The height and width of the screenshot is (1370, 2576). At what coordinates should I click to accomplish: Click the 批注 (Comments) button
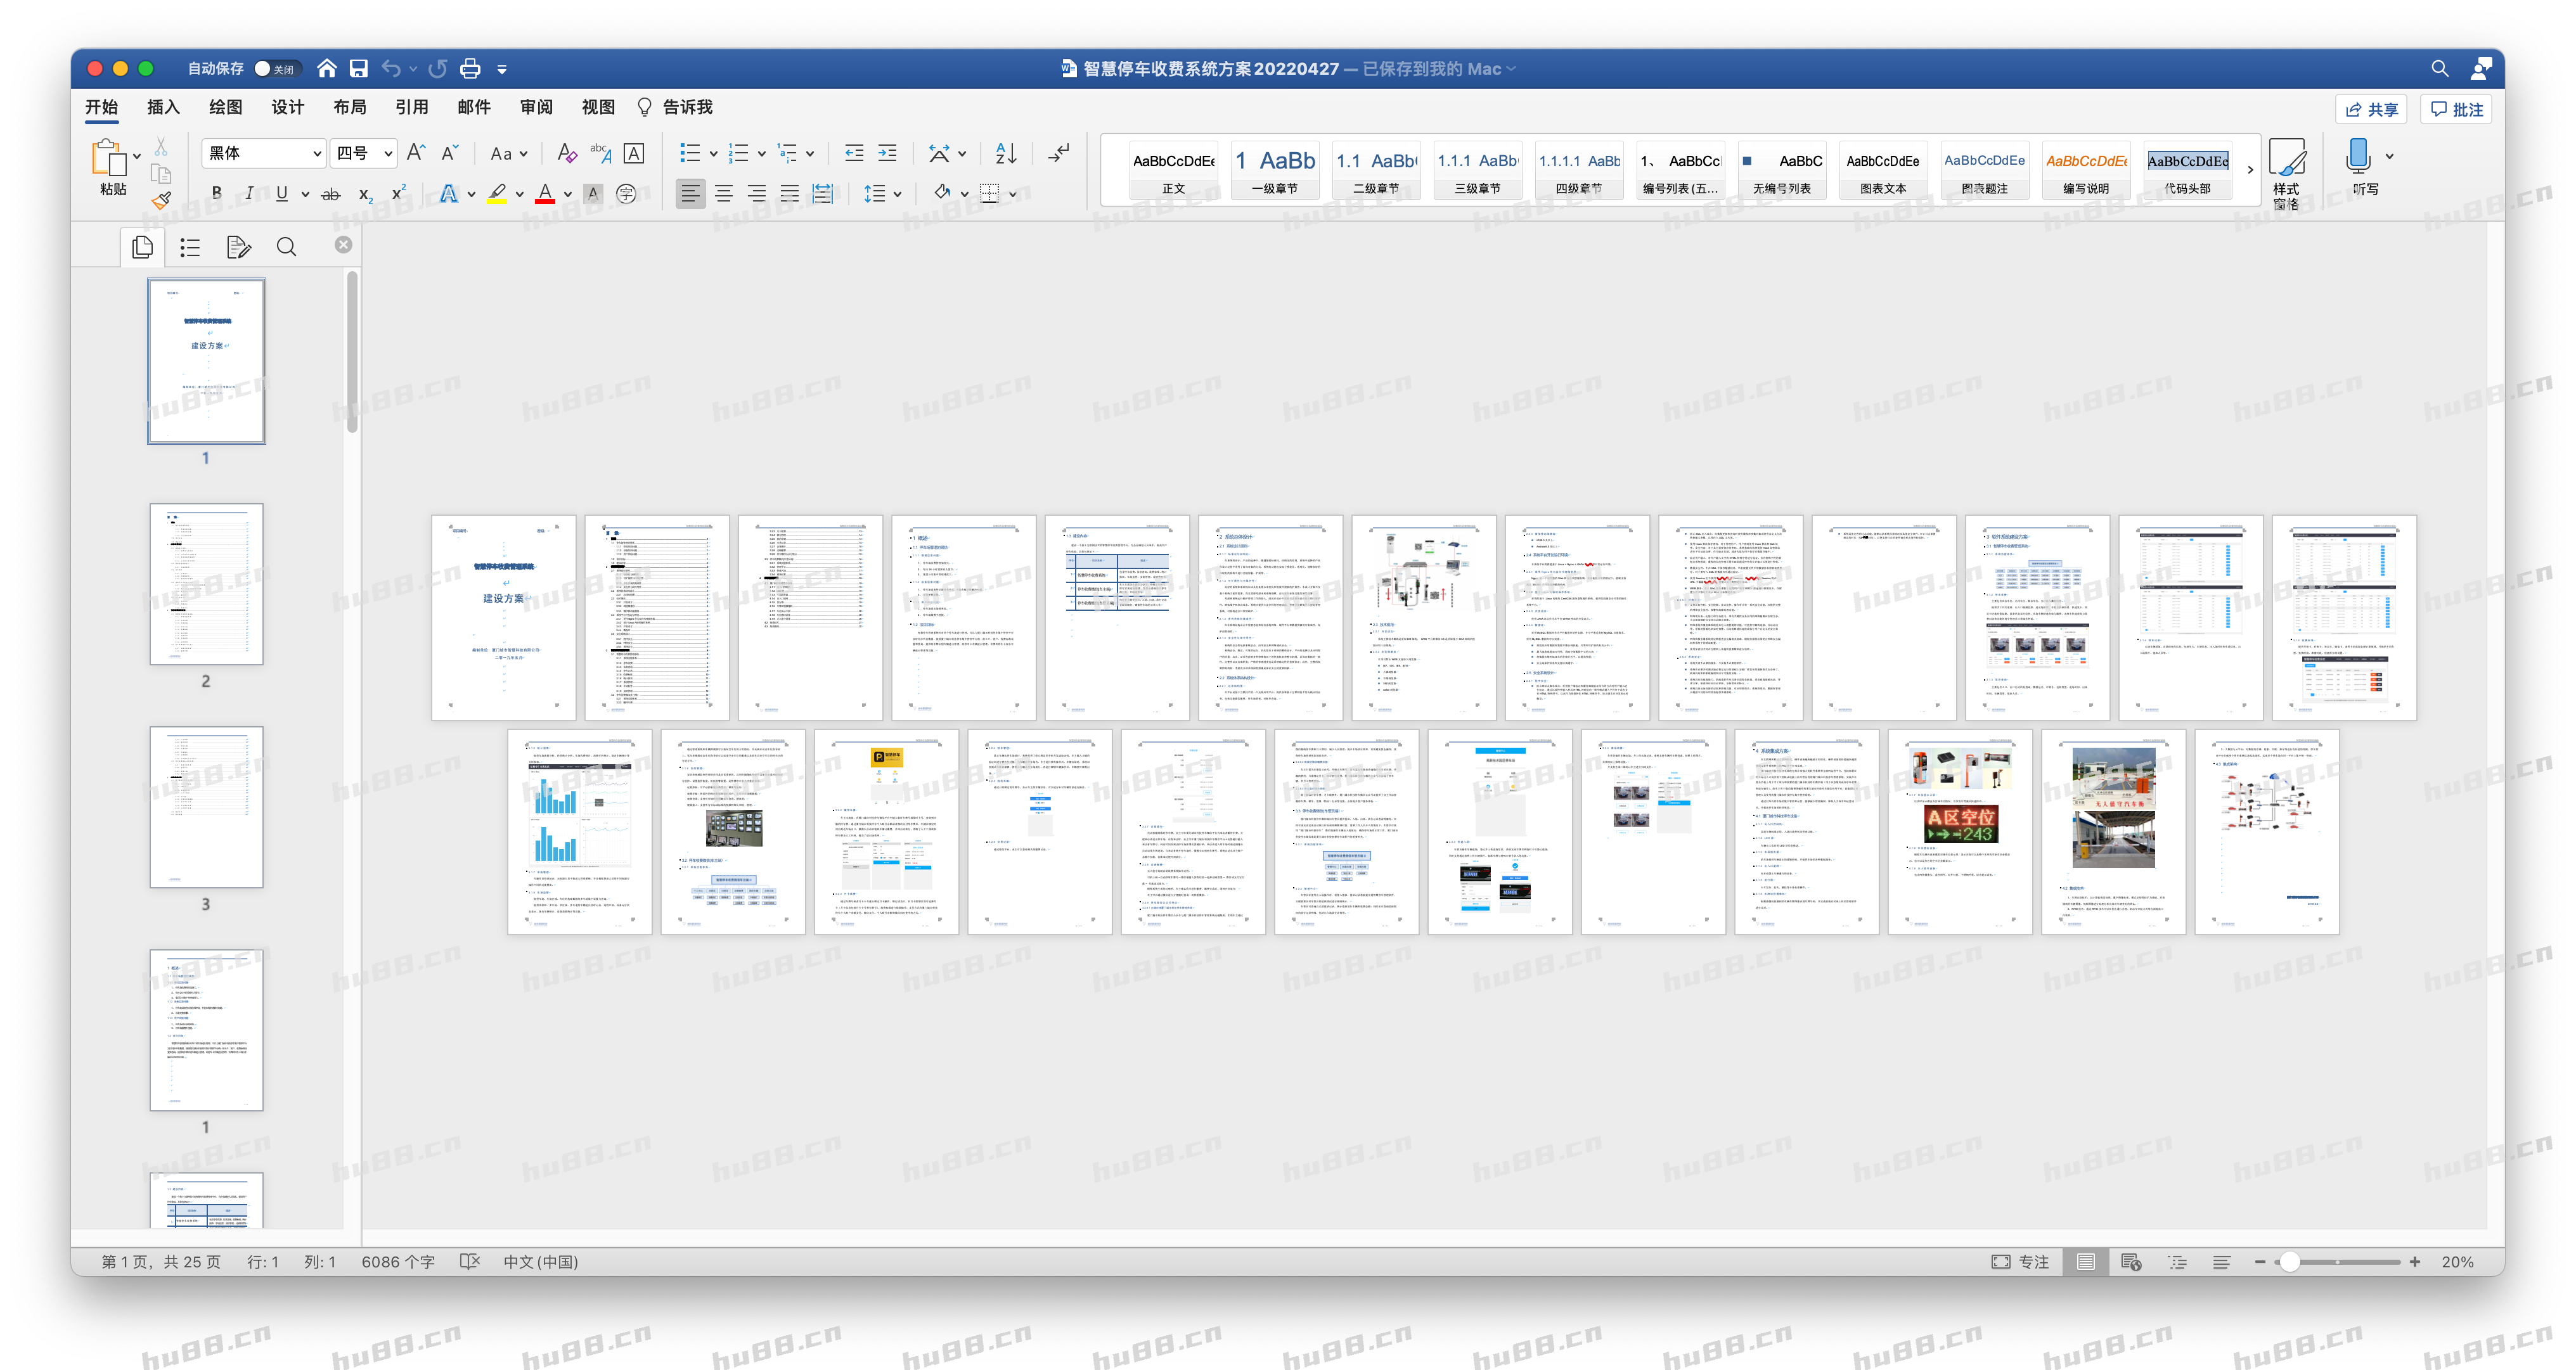point(2456,109)
